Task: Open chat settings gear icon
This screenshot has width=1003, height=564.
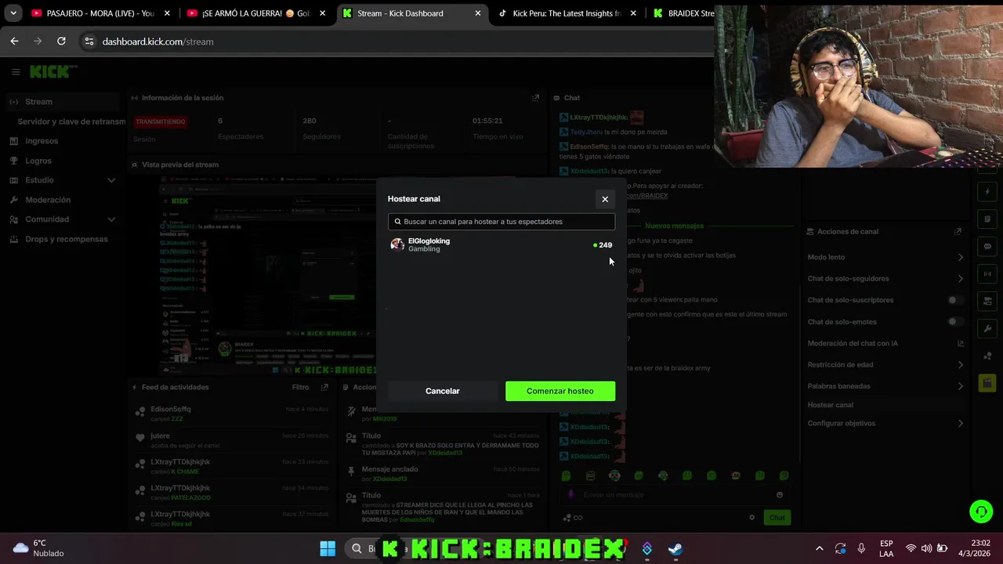Action: click(x=752, y=517)
